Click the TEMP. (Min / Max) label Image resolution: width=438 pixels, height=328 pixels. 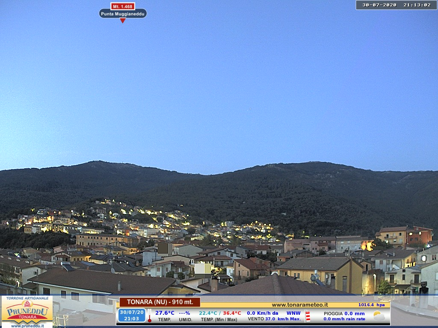pos(219,319)
